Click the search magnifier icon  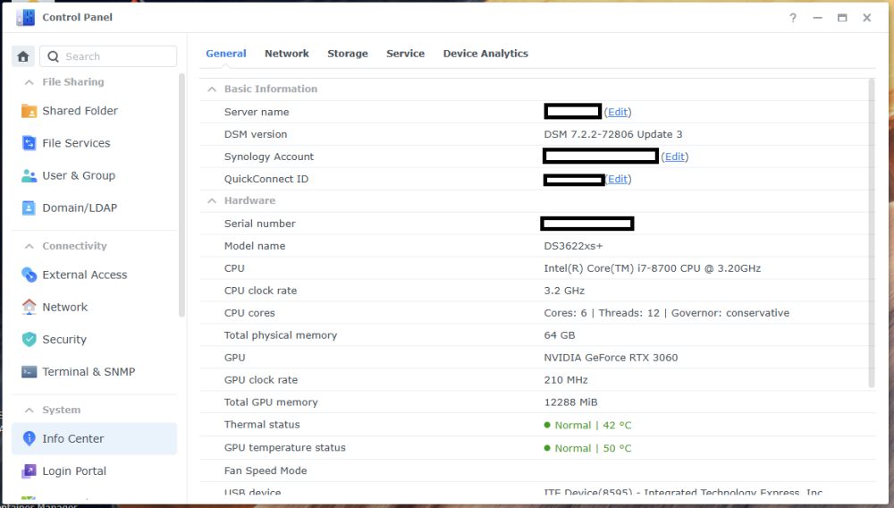pyautogui.click(x=53, y=56)
